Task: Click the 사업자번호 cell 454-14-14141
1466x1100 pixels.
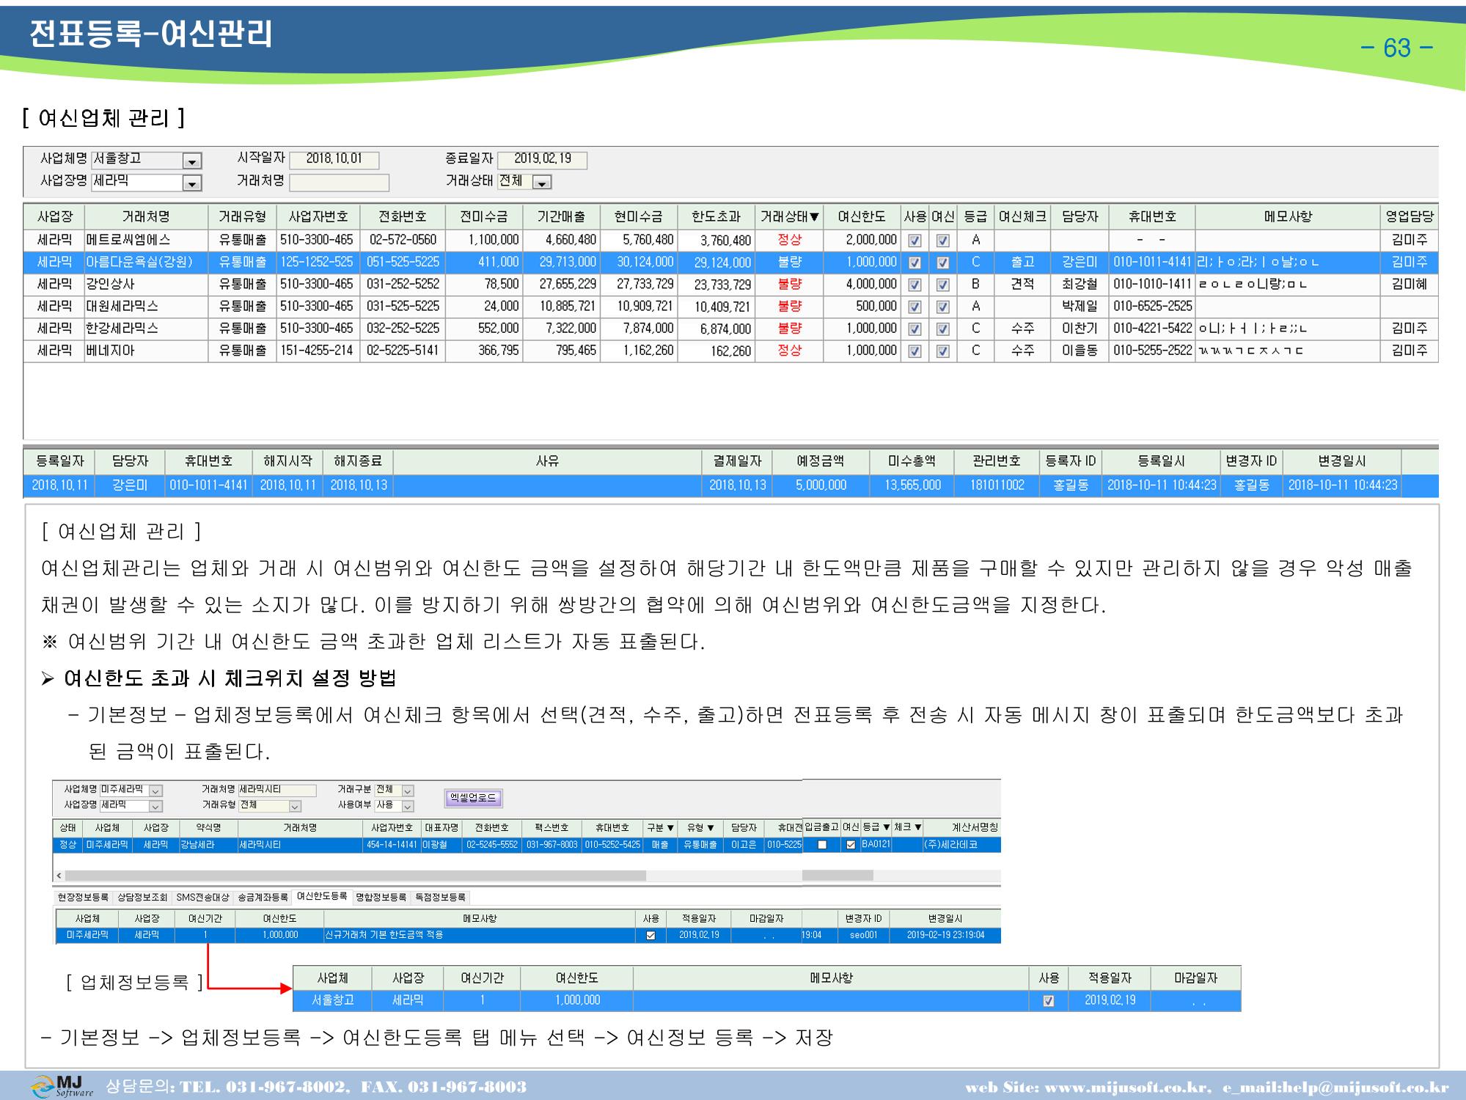Action: [x=392, y=845]
